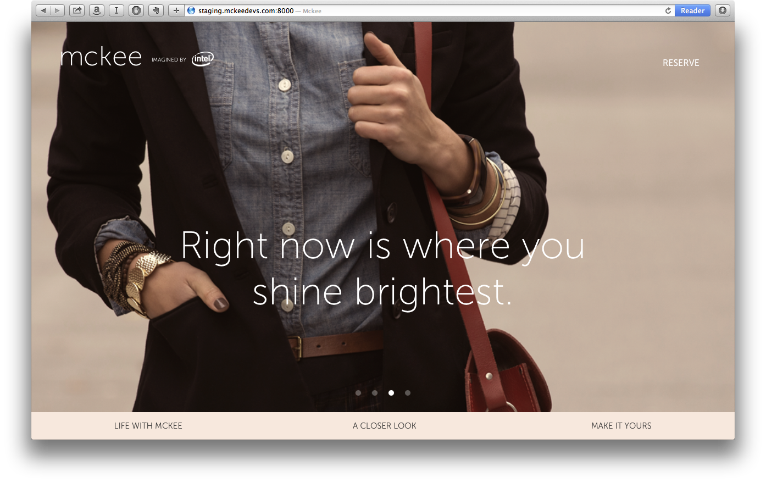766x483 pixels.
Task: Open the Amazon extension in the toolbar
Action: tap(96, 10)
